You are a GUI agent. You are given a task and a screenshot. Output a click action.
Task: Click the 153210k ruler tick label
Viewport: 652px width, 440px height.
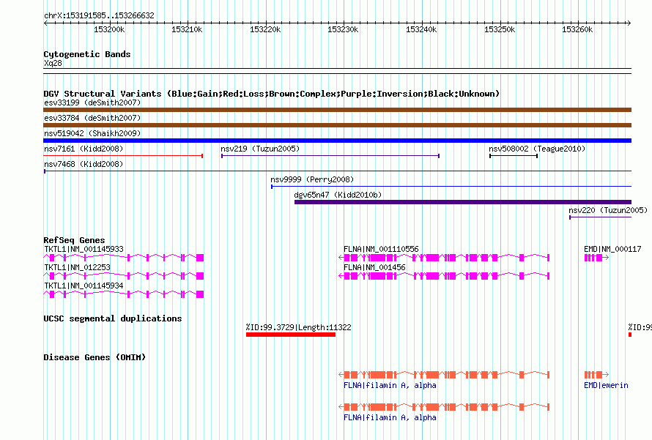(x=187, y=29)
